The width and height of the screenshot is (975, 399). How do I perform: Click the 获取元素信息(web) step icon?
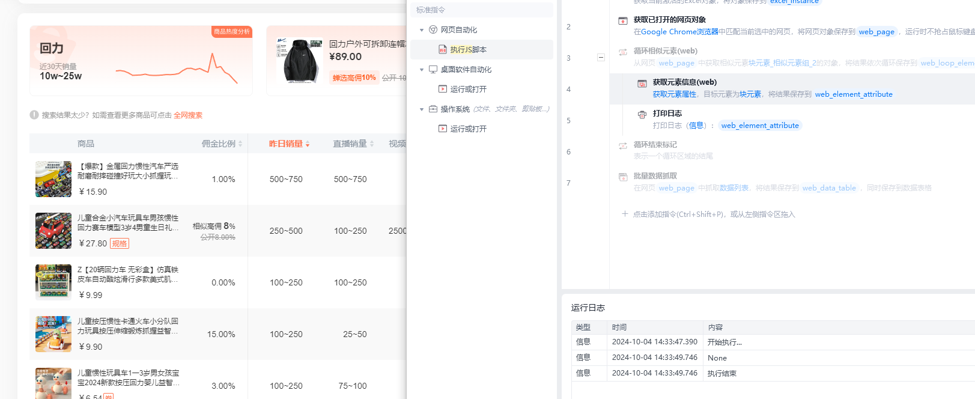[642, 84]
